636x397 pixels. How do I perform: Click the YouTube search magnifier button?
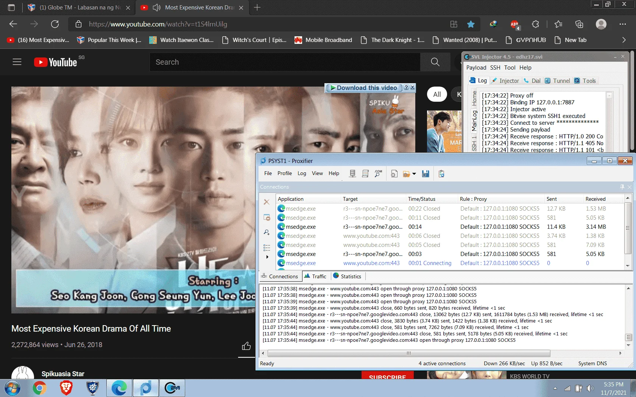pos(435,62)
